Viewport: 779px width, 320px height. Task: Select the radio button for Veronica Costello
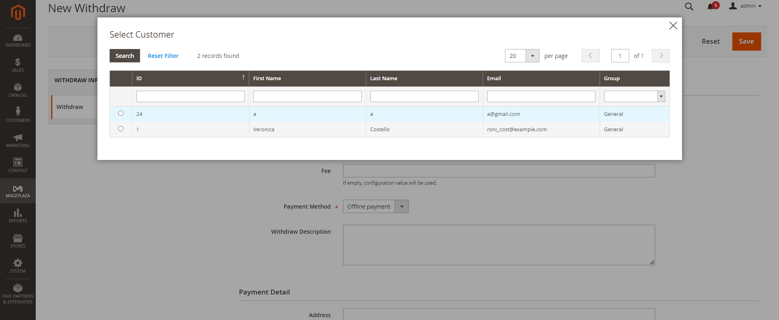(121, 129)
